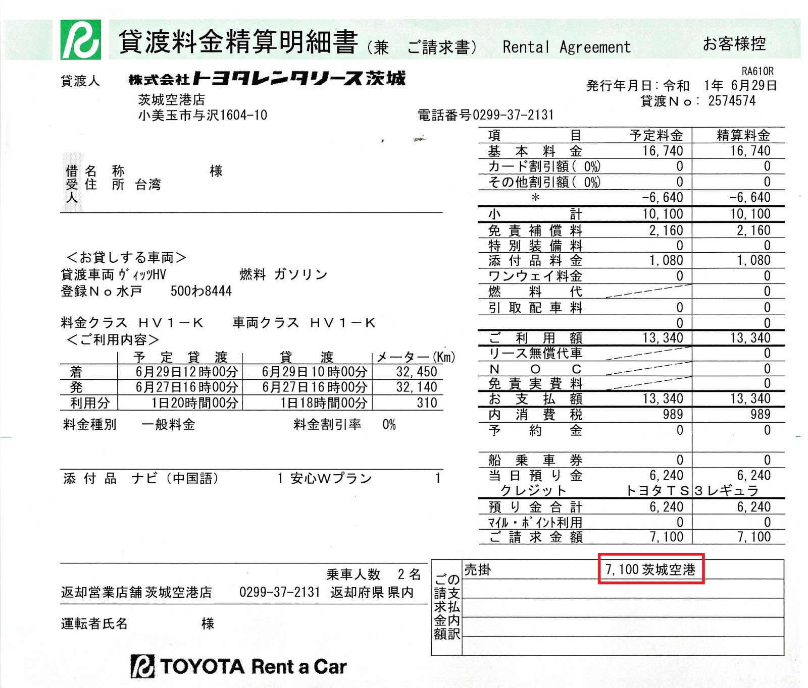The width and height of the screenshot is (808, 688).
Task: Click the 料金割引率 0% value
Action: click(x=389, y=425)
